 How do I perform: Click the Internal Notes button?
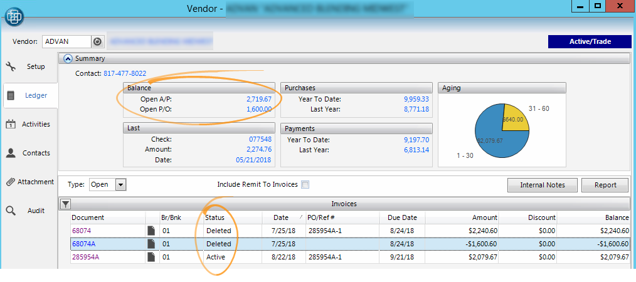(542, 185)
